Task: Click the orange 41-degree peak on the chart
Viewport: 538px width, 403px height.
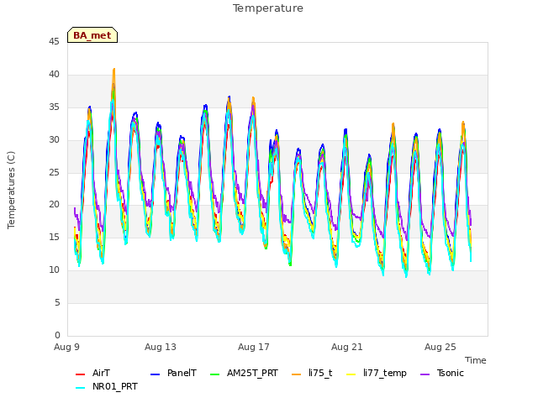Action: point(114,70)
